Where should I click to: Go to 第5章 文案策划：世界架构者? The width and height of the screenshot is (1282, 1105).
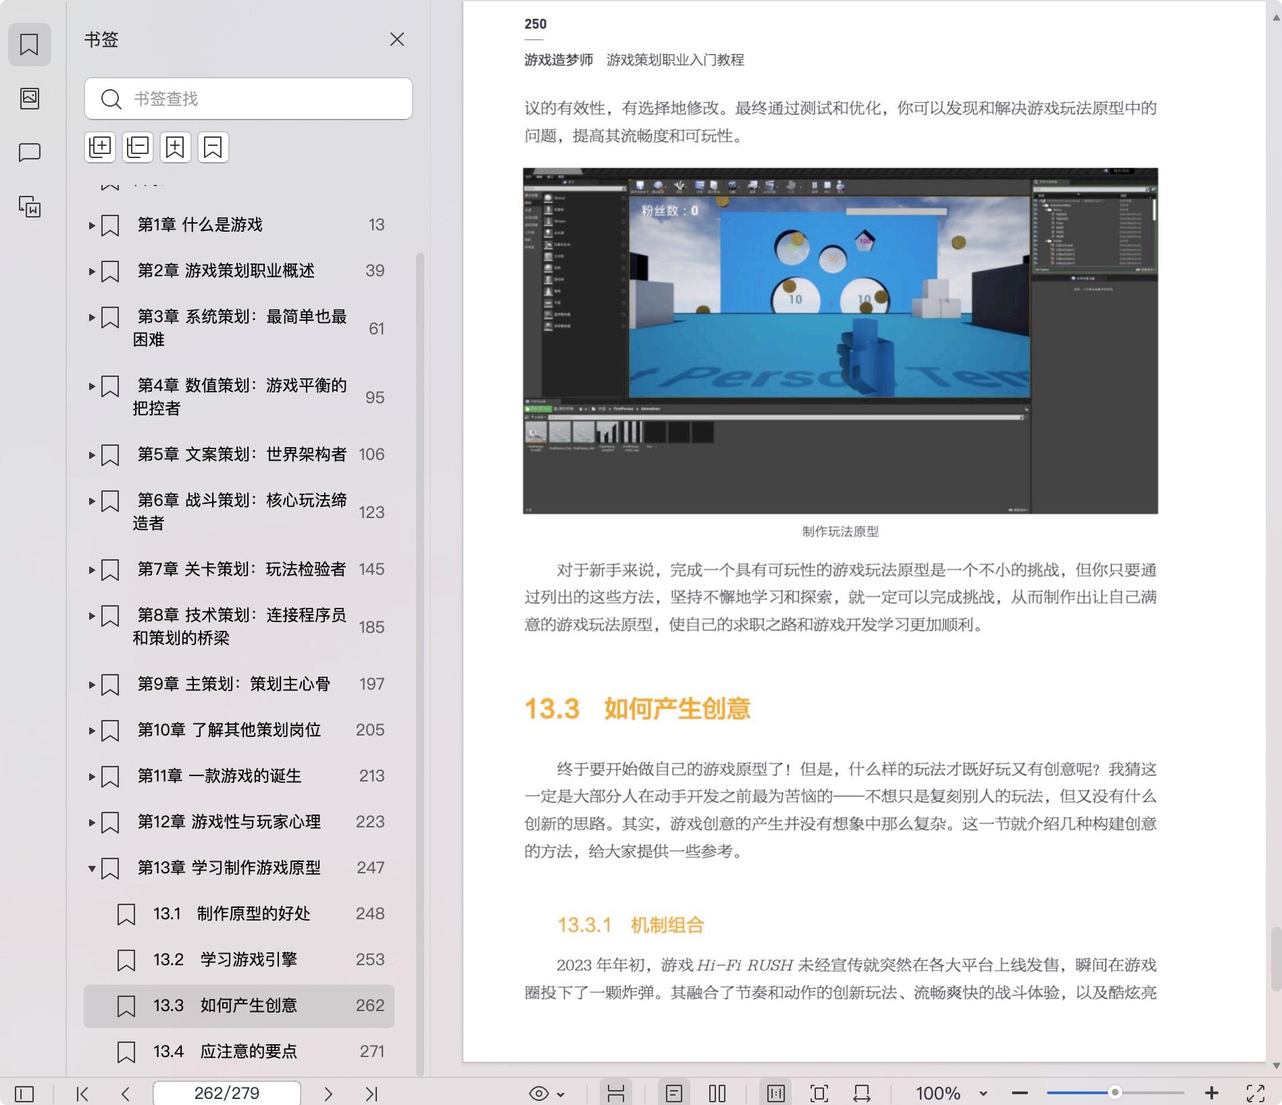pos(242,455)
